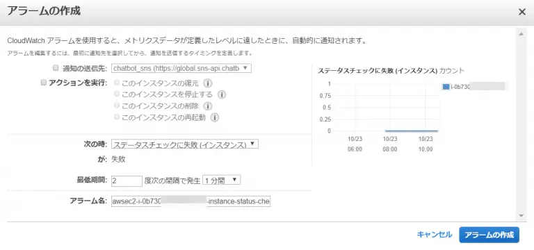534x250 pixels.
Task: Click the 0.75 y-axis label on the chart
Action: pyautogui.click(x=325, y=96)
